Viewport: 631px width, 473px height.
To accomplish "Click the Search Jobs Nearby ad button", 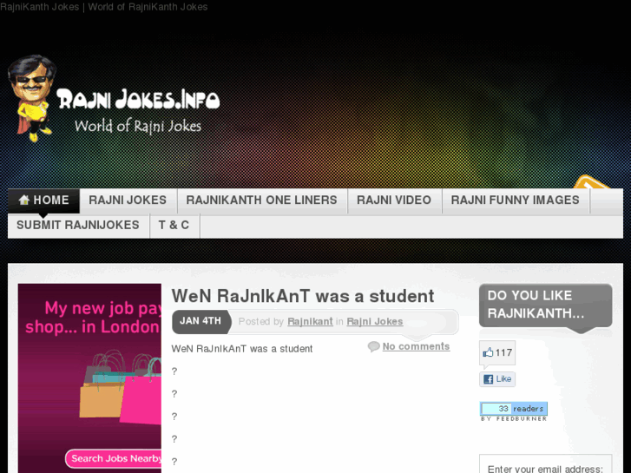I will (x=115, y=458).
